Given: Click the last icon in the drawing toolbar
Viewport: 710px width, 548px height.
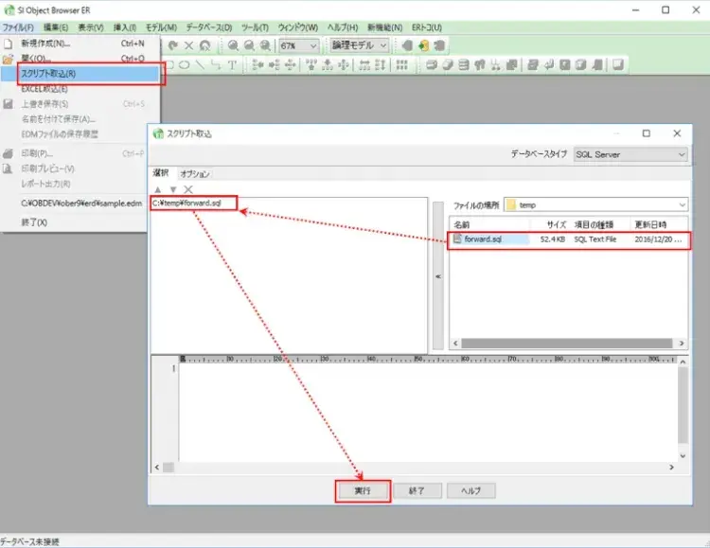Looking at the screenshot, I should [618, 64].
